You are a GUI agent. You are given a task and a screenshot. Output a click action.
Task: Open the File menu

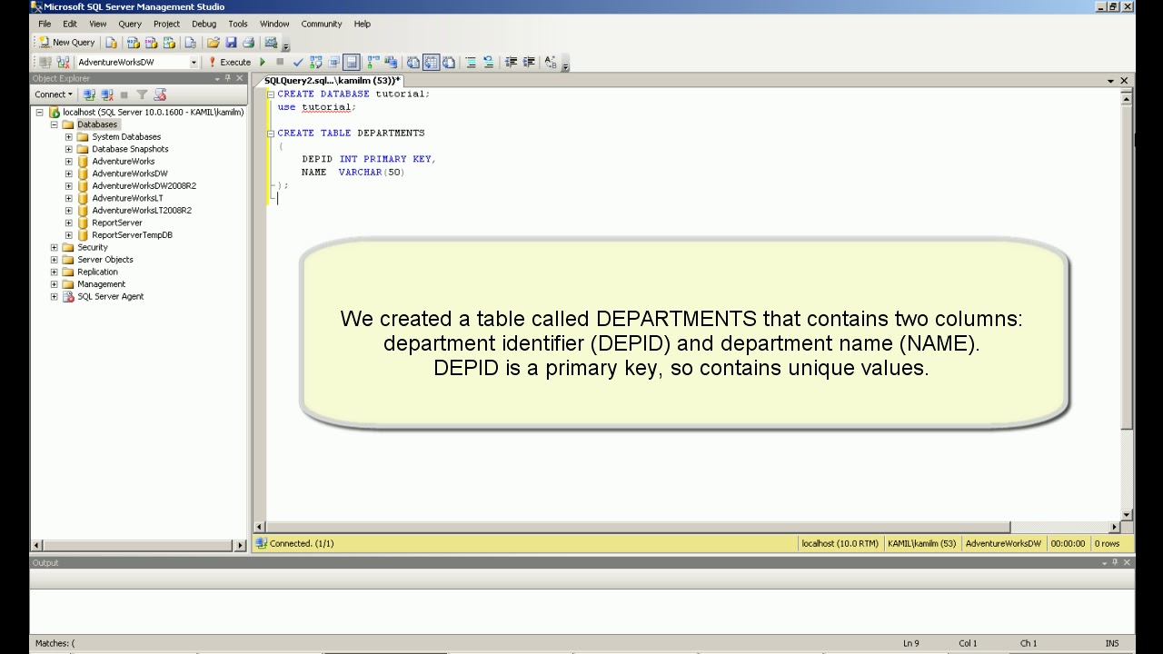click(45, 24)
